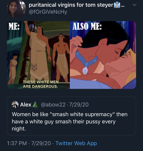
Task: Open the @fOrGiVeNcHy handle link
Action: (x=48, y=12)
